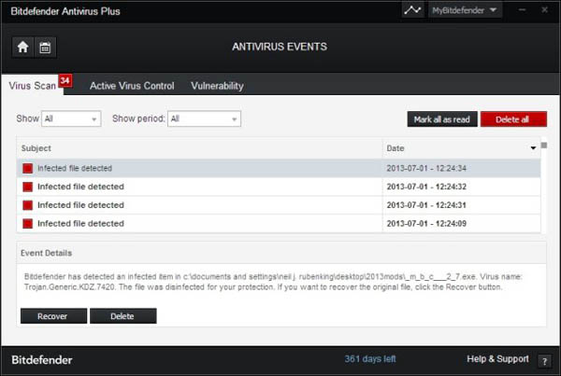Open the events calendar icon
Image resolution: width=561 pixels, height=376 pixels.
tap(45, 48)
